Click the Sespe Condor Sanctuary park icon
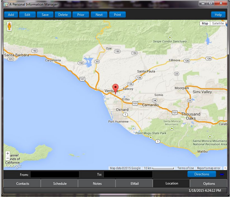This screenshot has height=197, width=230. [x=170, y=37]
